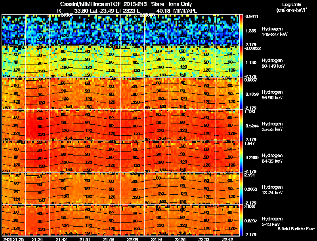The height and width of the screenshot is (241, 317).
Task: Click the color bar beside Hydrogen 90-149 keV
Action: (241, 62)
